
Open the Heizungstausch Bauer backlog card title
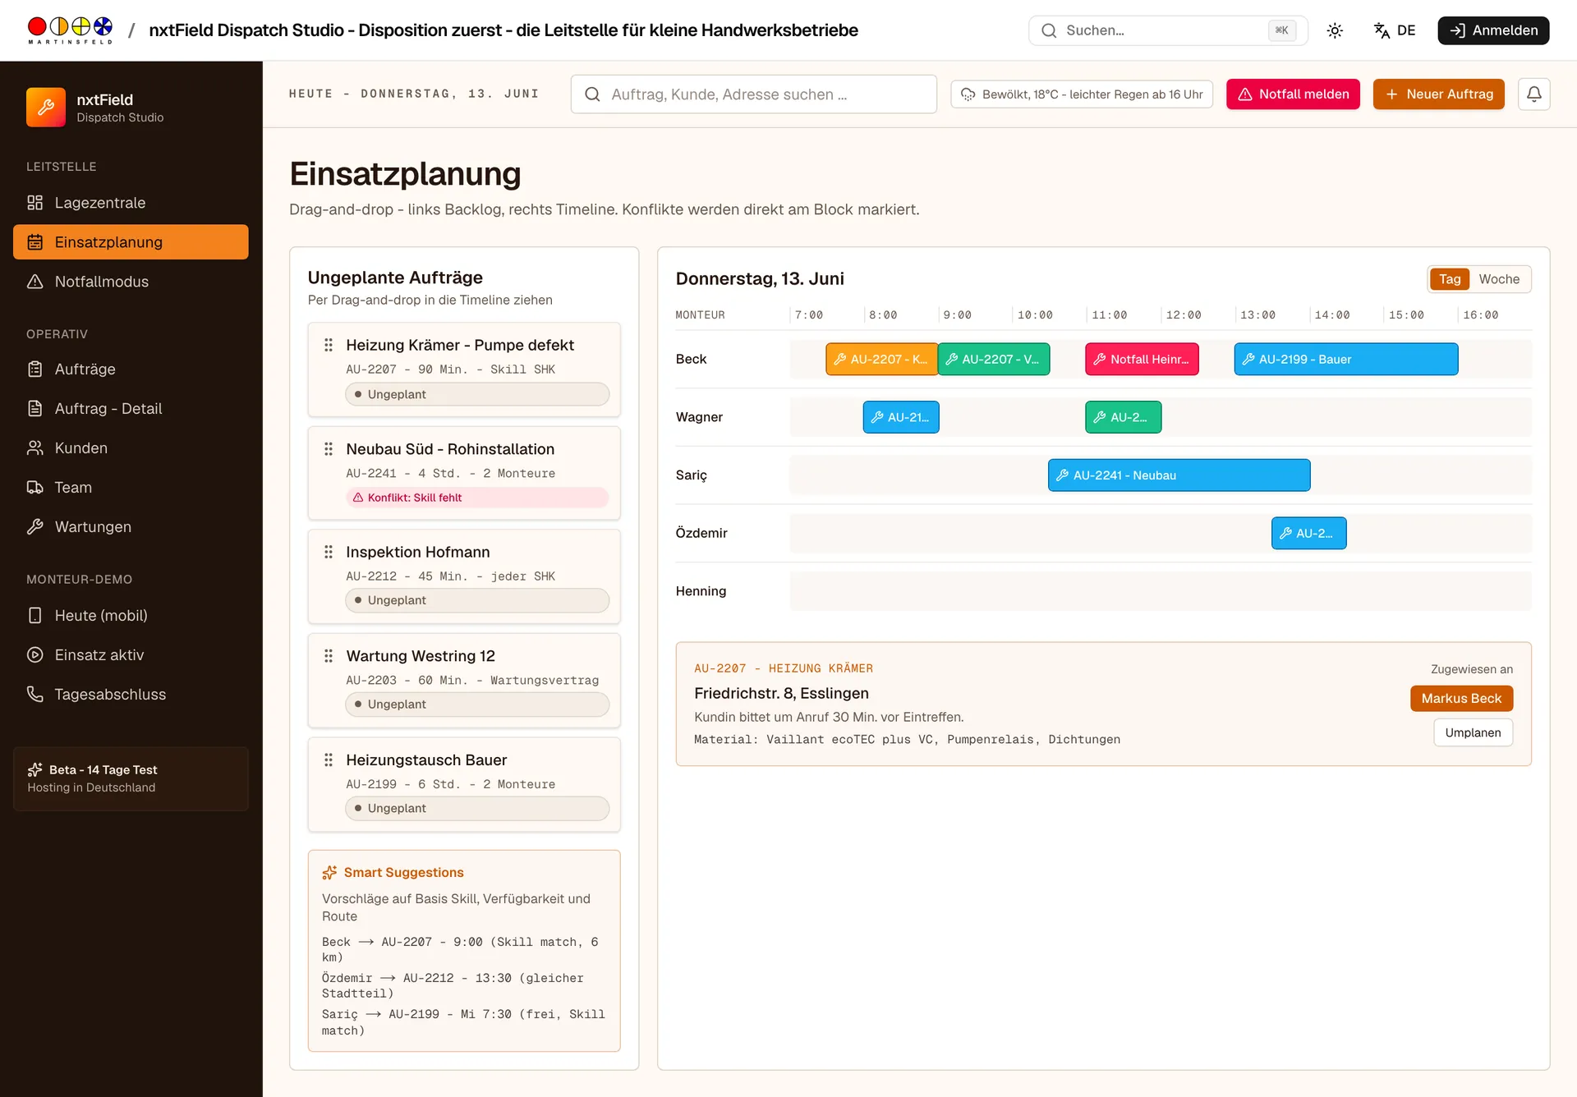pos(426,760)
